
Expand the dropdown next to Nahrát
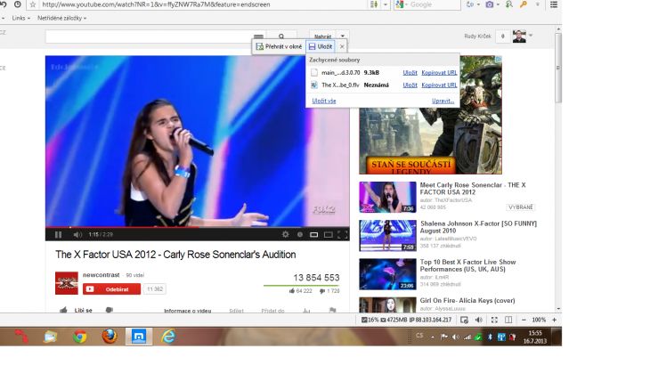pos(343,36)
